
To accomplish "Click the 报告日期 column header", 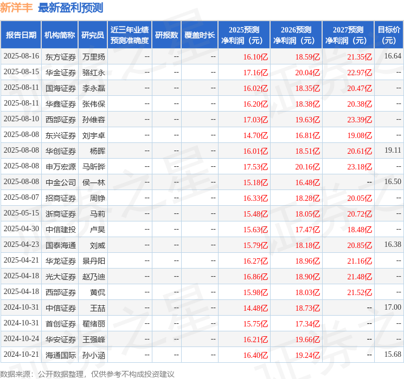I will (21, 35).
